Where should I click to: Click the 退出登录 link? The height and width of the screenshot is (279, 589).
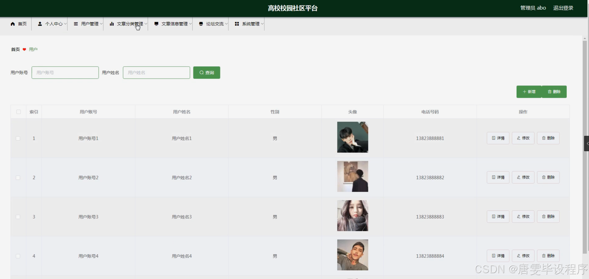[563, 8]
